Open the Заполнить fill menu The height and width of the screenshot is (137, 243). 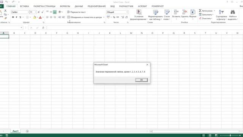[x=206, y=14]
